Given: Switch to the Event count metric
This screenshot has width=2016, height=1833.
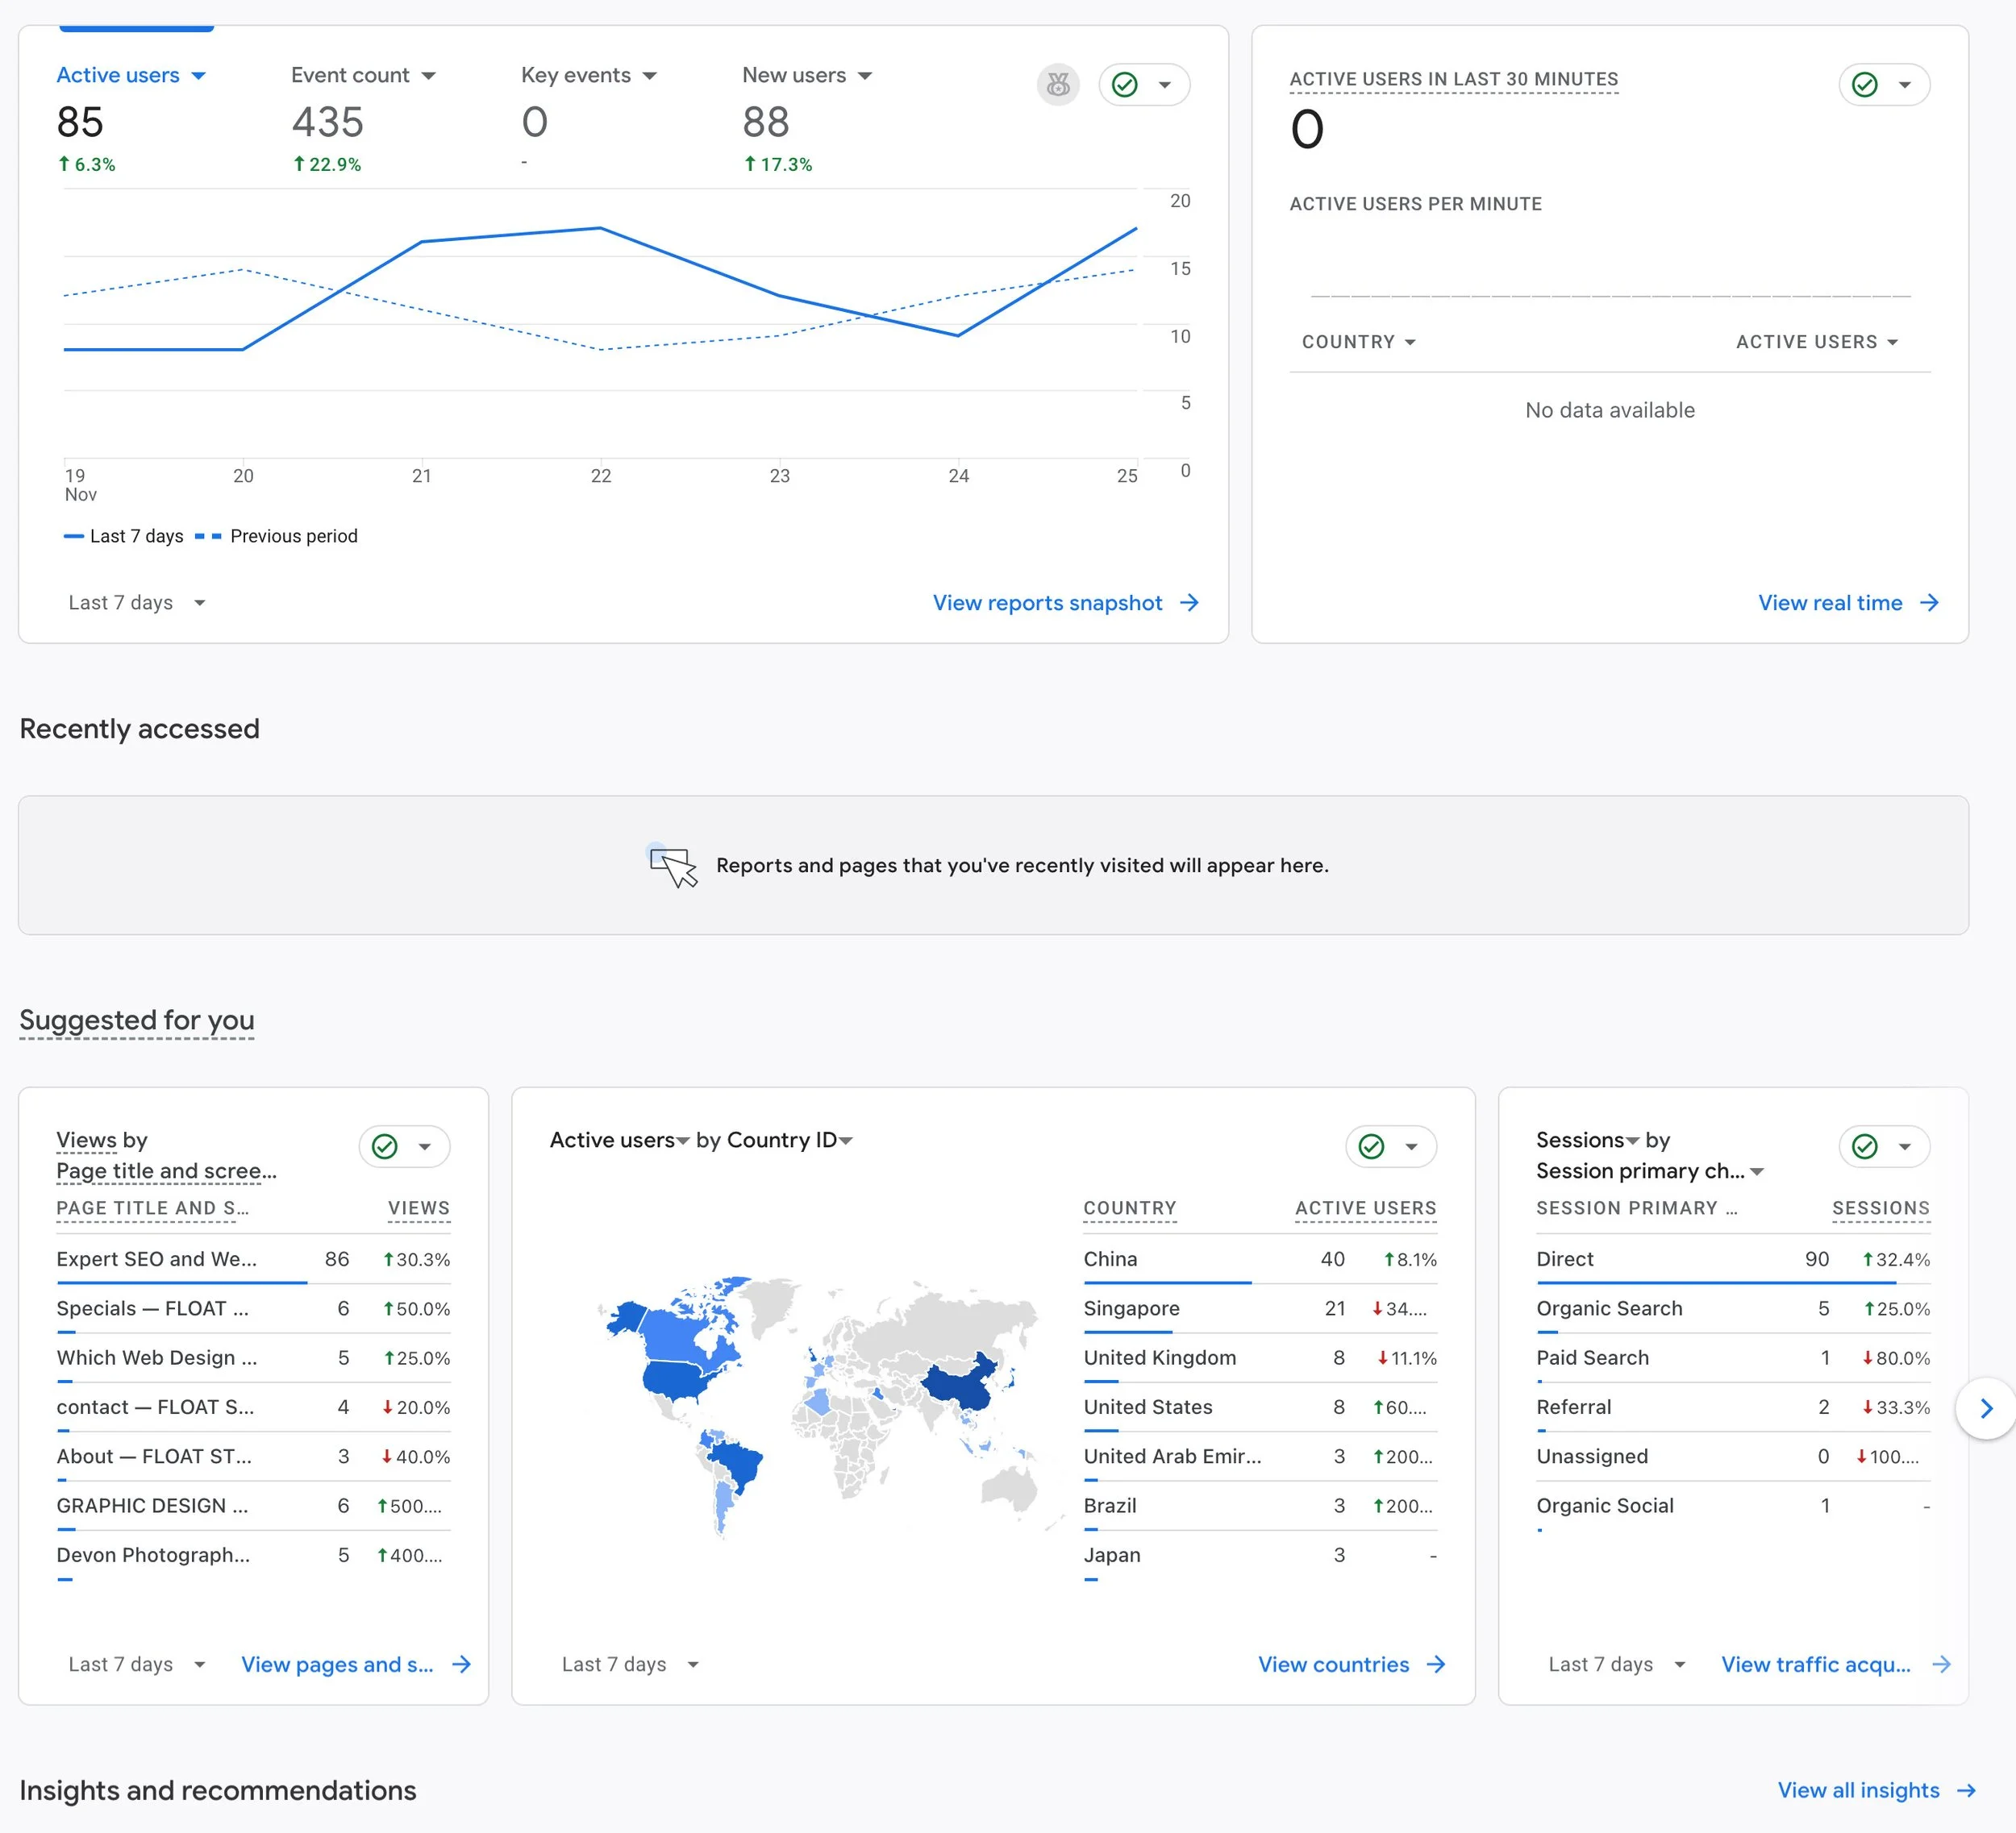Looking at the screenshot, I should (350, 75).
